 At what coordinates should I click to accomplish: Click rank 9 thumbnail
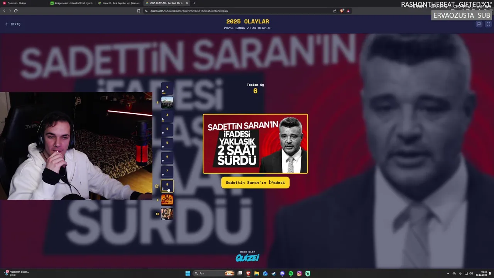pyautogui.click(x=167, y=200)
